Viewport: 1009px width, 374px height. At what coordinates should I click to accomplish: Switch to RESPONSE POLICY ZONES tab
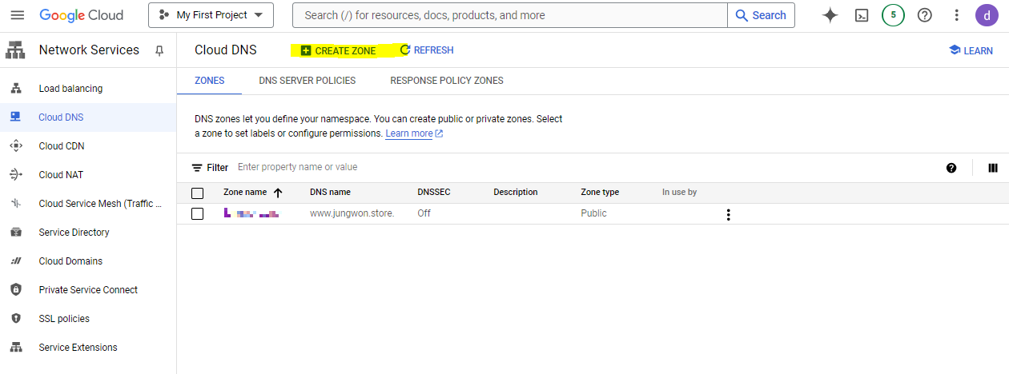pos(447,81)
